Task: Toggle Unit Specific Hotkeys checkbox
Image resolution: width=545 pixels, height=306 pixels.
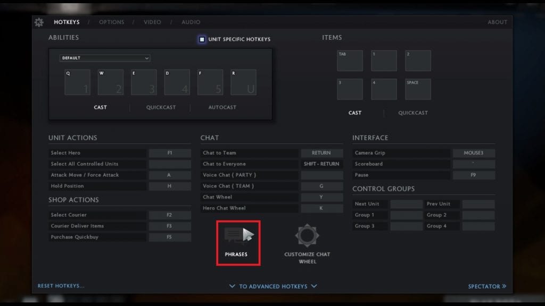Action: tap(202, 39)
